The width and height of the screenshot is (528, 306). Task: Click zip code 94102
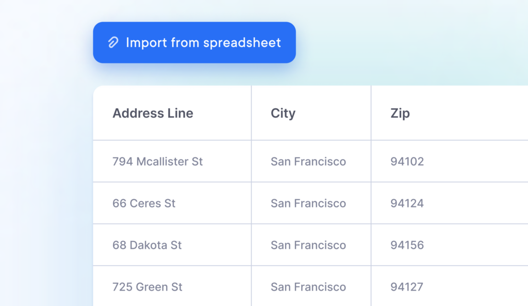click(x=407, y=162)
